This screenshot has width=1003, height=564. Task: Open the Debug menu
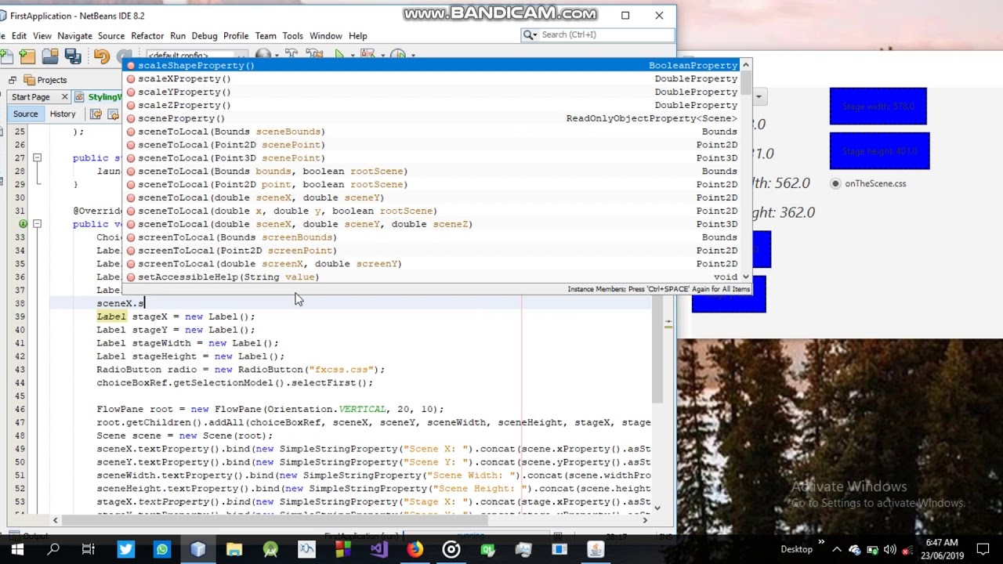pyautogui.click(x=205, y=36)
